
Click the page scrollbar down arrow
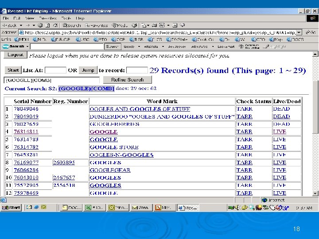click(315, 193)
